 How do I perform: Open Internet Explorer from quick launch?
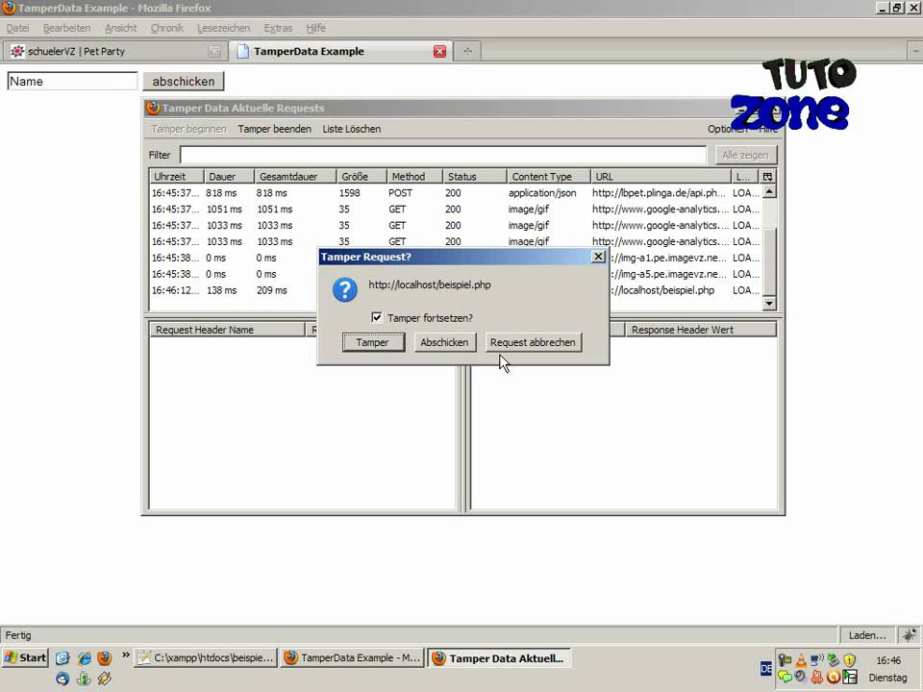click(85, 657)
